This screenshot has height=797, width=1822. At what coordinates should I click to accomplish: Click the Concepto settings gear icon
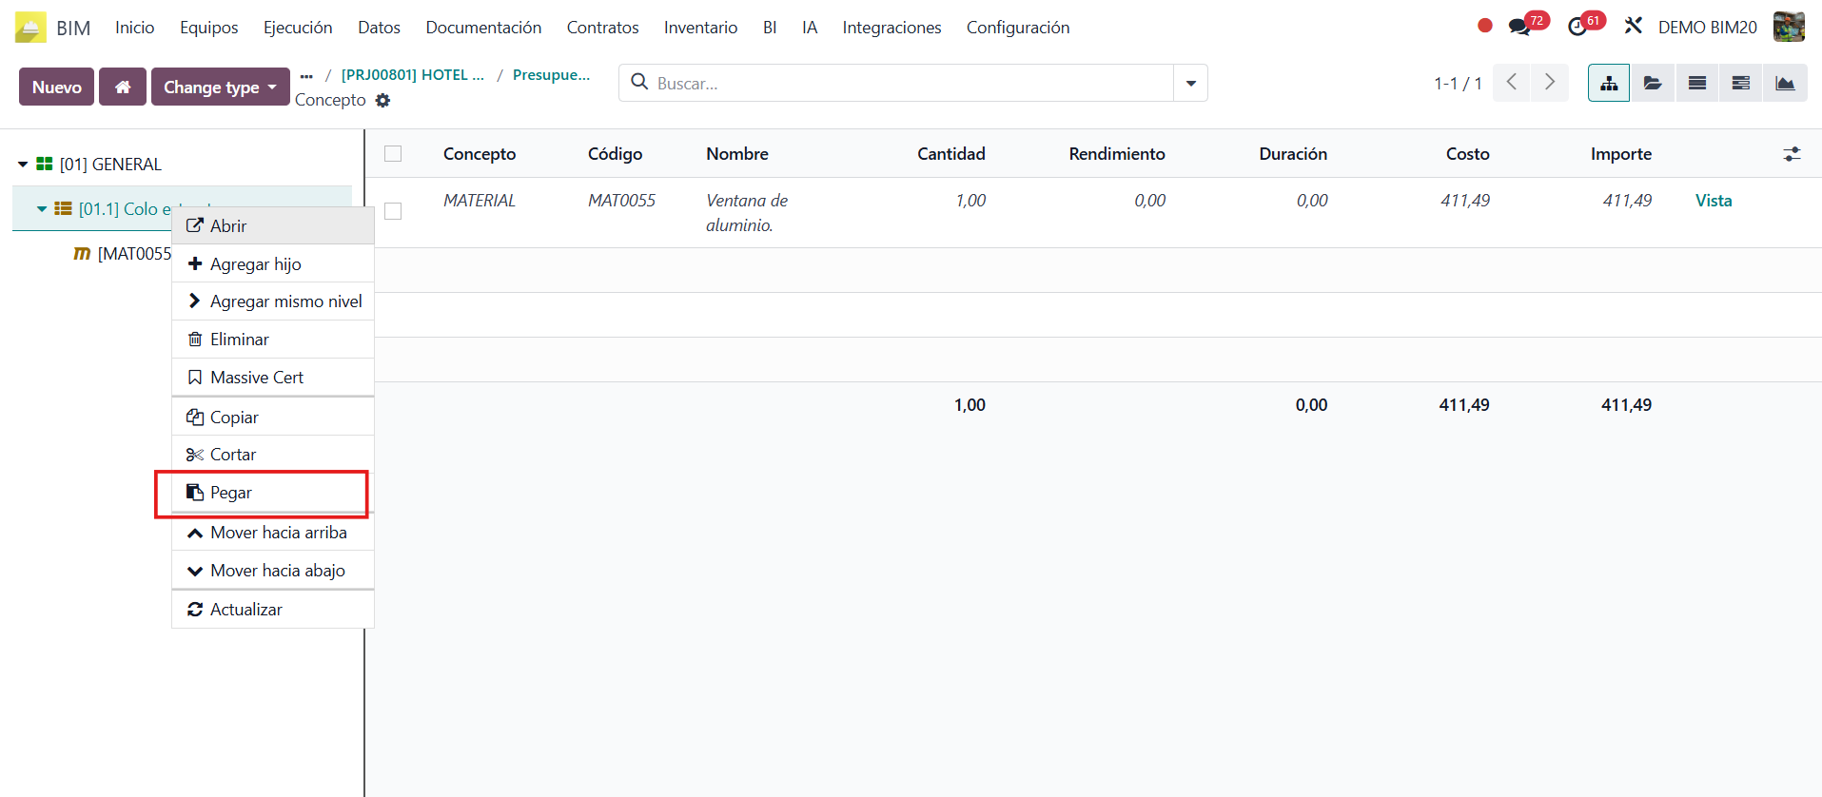click(x=382, y=101)
